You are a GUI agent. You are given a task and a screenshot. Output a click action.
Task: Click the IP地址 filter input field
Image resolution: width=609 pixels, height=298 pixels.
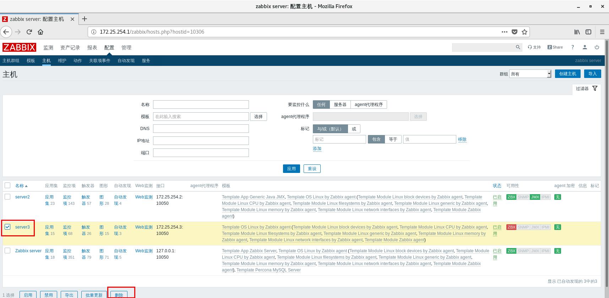(201, 141)
